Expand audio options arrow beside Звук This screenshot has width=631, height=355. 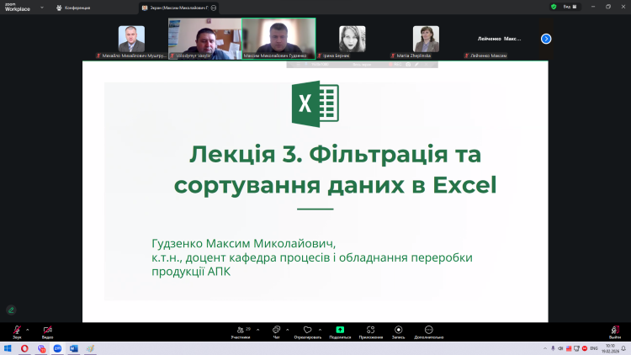[28, 329]
